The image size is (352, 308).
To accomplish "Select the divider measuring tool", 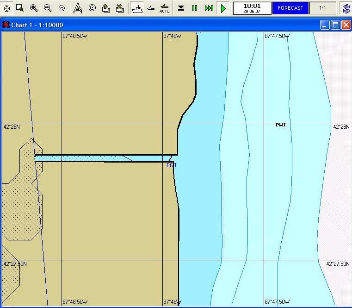I will click(x=78, y=8).
